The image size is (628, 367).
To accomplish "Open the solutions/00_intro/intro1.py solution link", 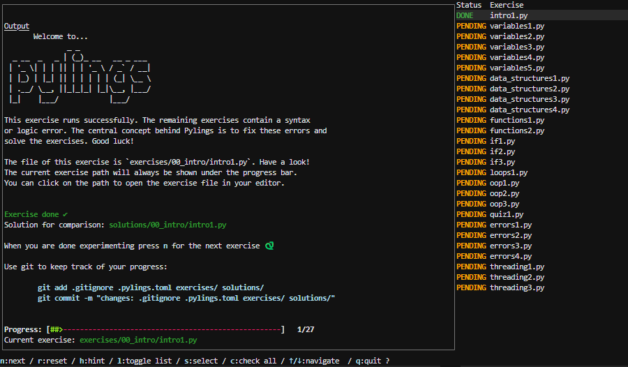I will tap(167, 225).
